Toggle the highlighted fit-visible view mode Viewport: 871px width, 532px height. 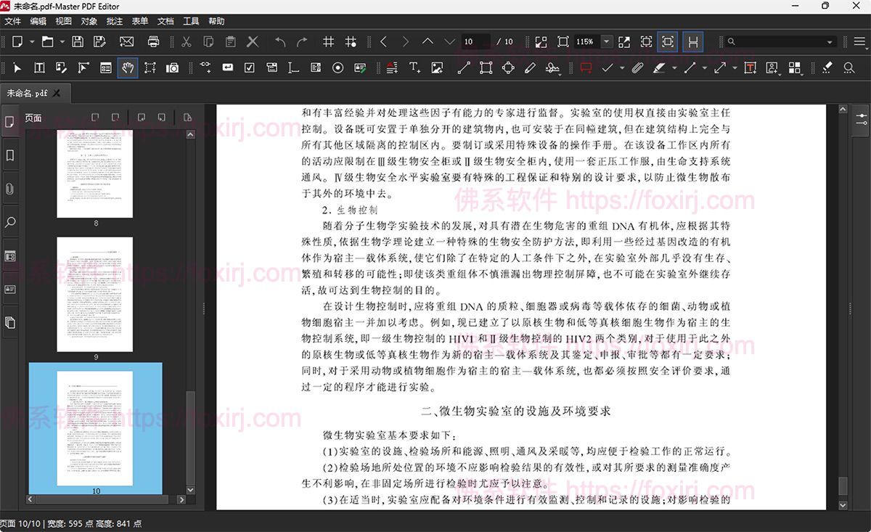pos(668,41)
